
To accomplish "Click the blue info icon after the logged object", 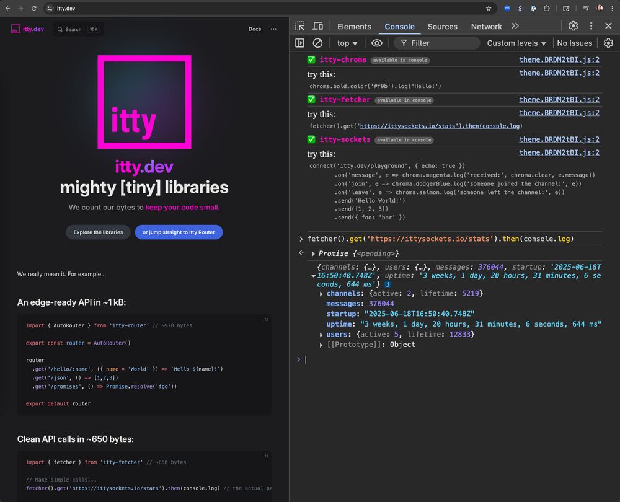I will click(x=388, y=284).
